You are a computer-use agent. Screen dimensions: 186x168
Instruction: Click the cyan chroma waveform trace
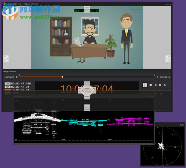pos(84,123)
